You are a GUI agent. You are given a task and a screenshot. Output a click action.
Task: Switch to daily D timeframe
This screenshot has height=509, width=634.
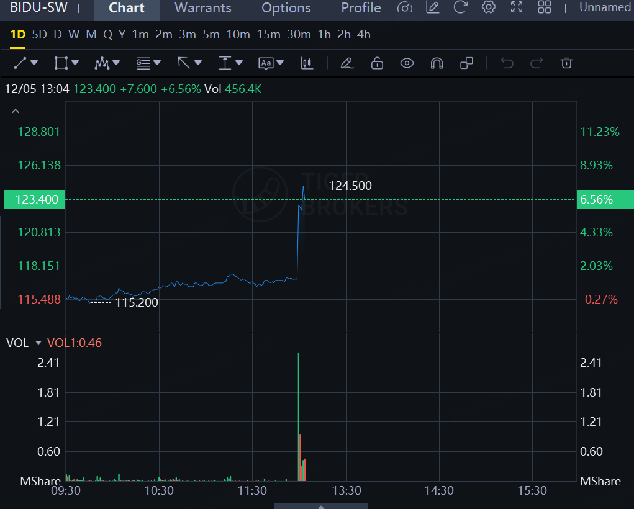coord(58,34)
